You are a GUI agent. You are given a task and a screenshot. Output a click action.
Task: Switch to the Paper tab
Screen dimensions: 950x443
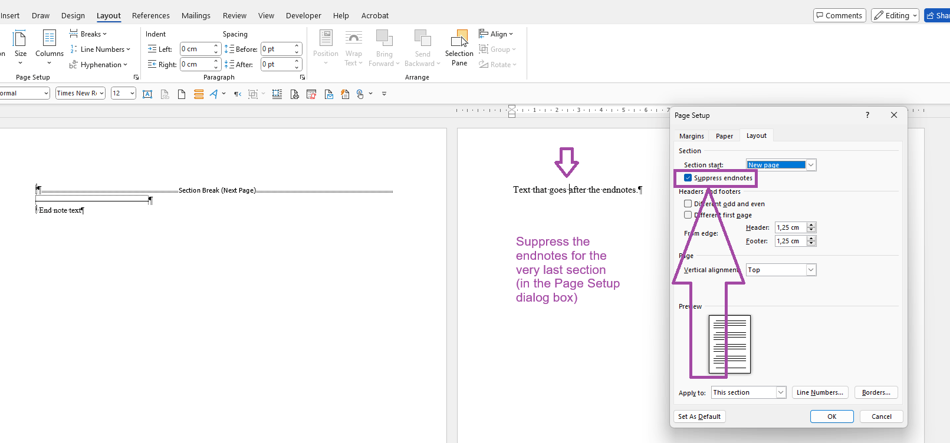[x=724, y=136]
